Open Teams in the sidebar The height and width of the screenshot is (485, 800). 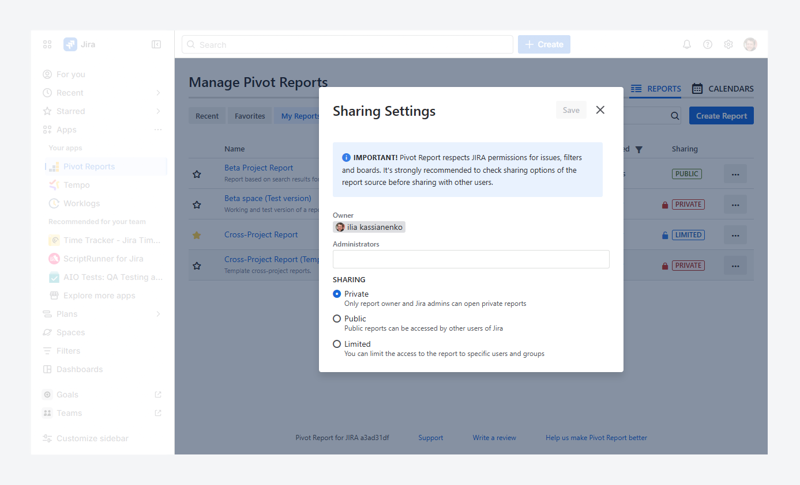[x=69, y=413]
